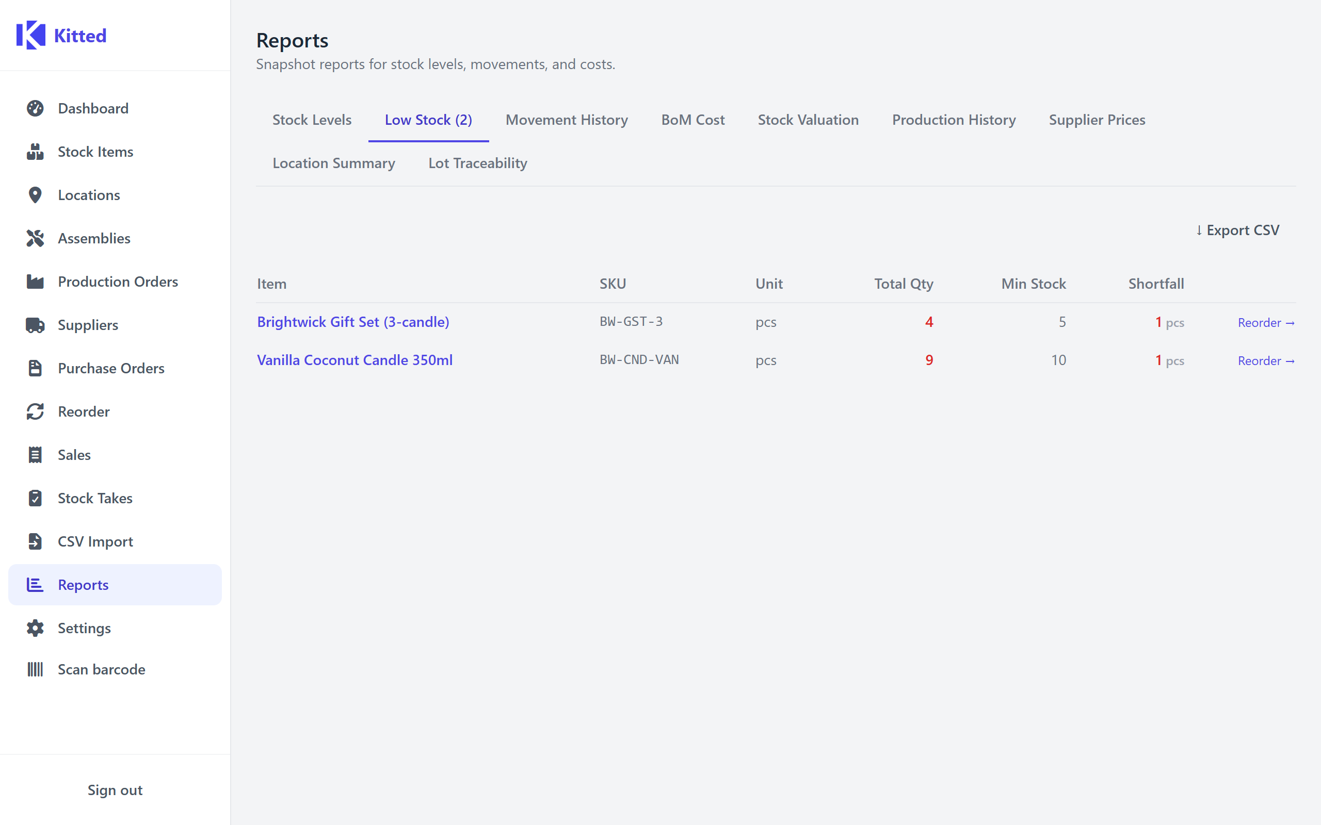The image size is (1321, 825).
Task: Go to Suppliers page
Action: point(115,325)
